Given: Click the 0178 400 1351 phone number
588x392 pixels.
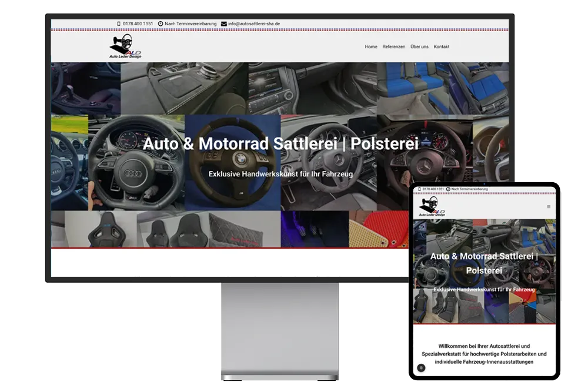Looking at the screenshot, I should 138,24.
